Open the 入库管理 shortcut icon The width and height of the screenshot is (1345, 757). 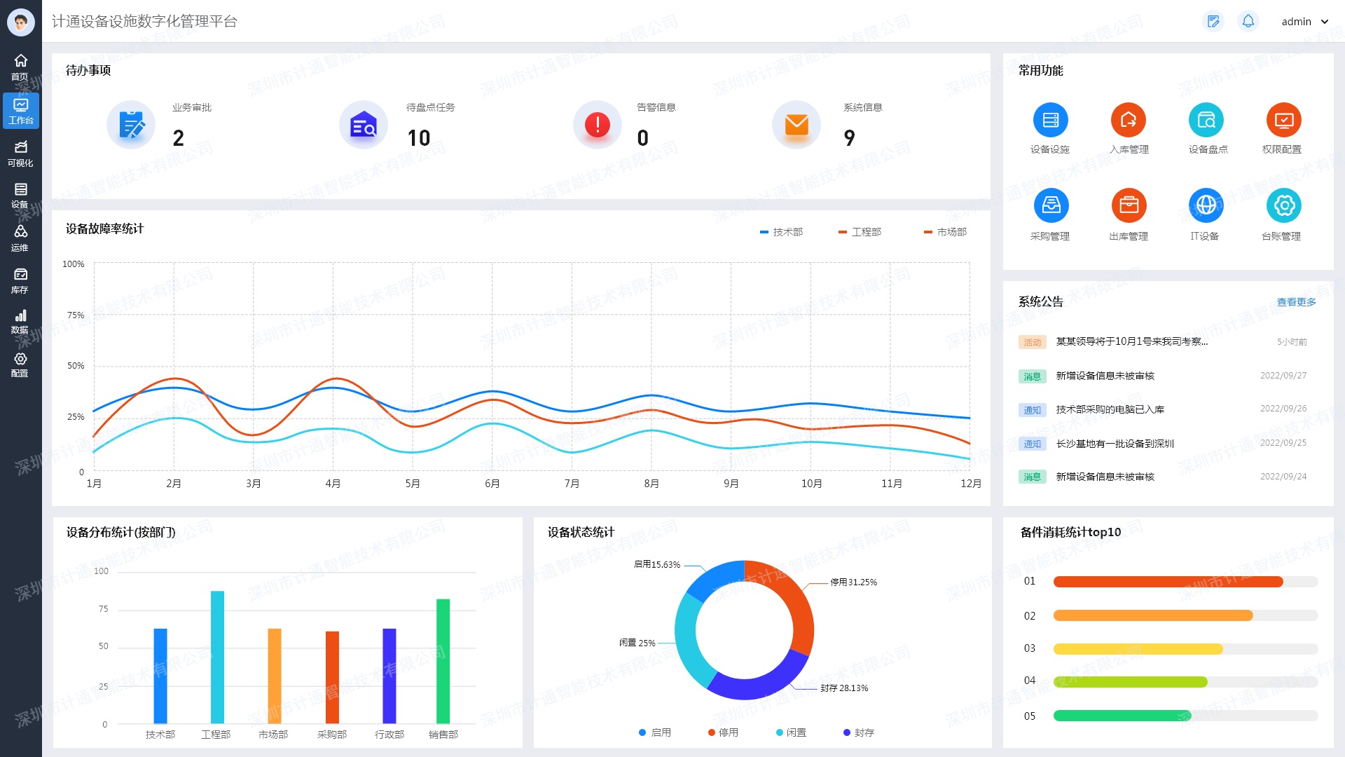coord(1128,121)
